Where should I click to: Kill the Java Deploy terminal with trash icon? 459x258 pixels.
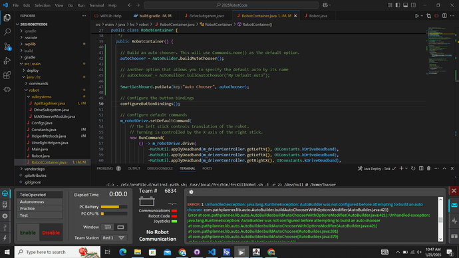point(428,168)
